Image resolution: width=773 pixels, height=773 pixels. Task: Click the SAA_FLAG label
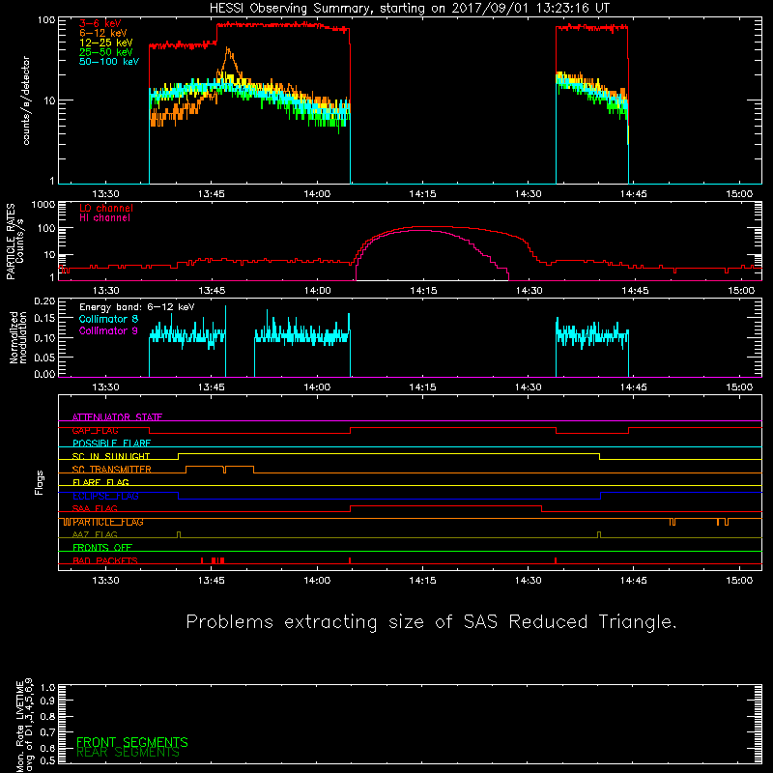coord(95,509)
